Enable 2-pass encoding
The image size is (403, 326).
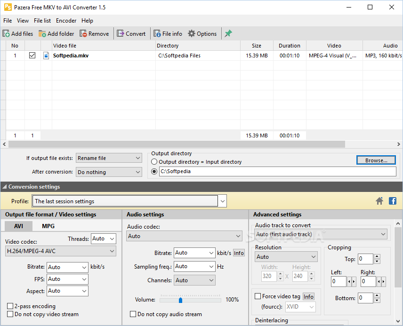(x=10, y=306)
